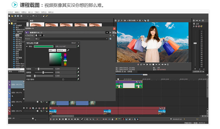Animate low threshold 0.204 keyframe toggle
Image resolution: width=220 pixels, height=129 pixels.
(x=78, y=68)
